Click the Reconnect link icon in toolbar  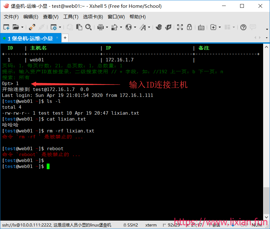32,27
